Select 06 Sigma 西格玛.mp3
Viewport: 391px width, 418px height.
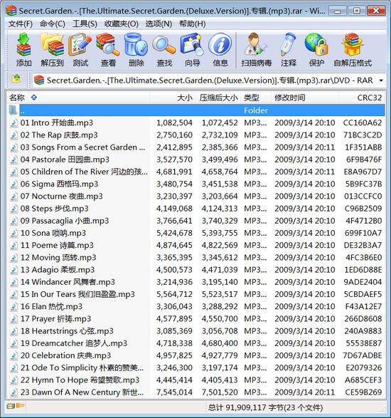(x=196, y=184)
